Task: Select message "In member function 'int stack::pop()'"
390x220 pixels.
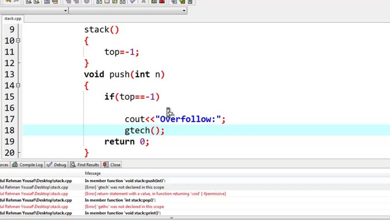Action: pos(120,200)
